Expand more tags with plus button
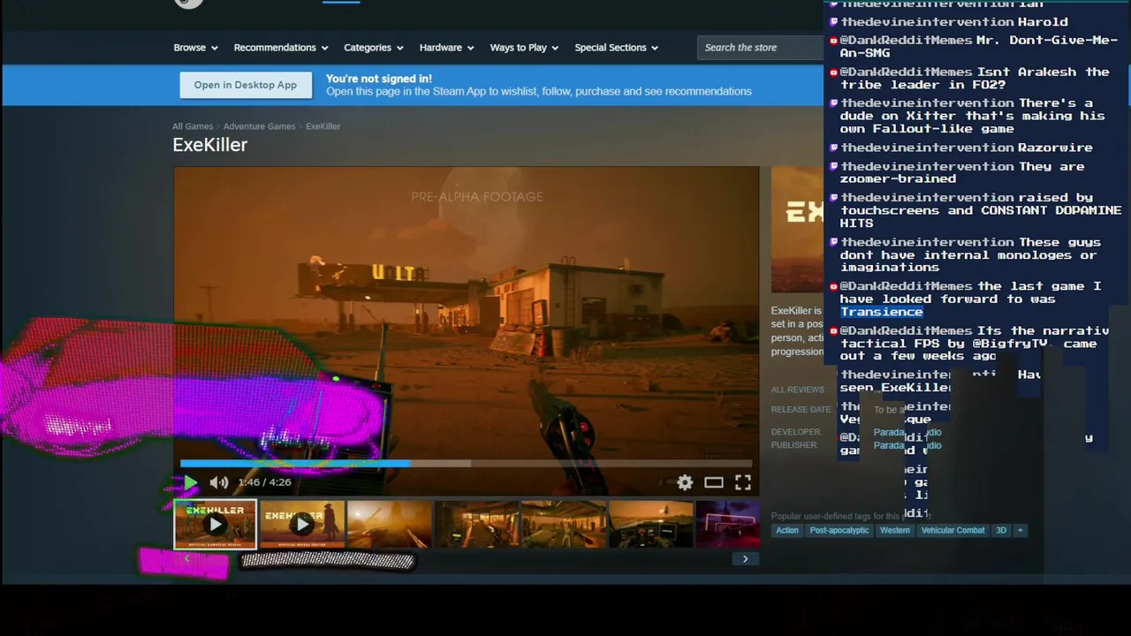The width and height of the screenshot is (1131, 636). [1020, 530]
